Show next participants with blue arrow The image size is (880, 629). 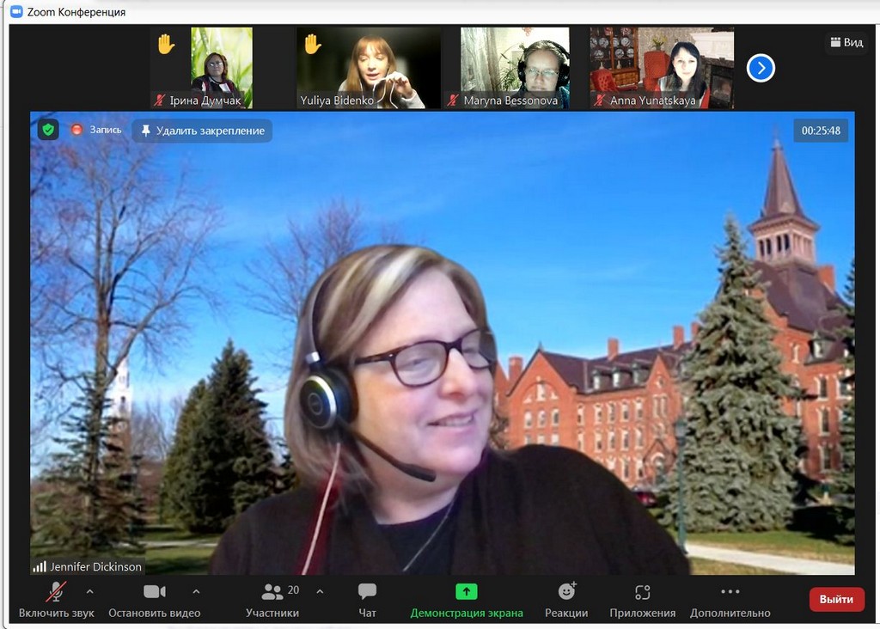(x=761, y=68)
